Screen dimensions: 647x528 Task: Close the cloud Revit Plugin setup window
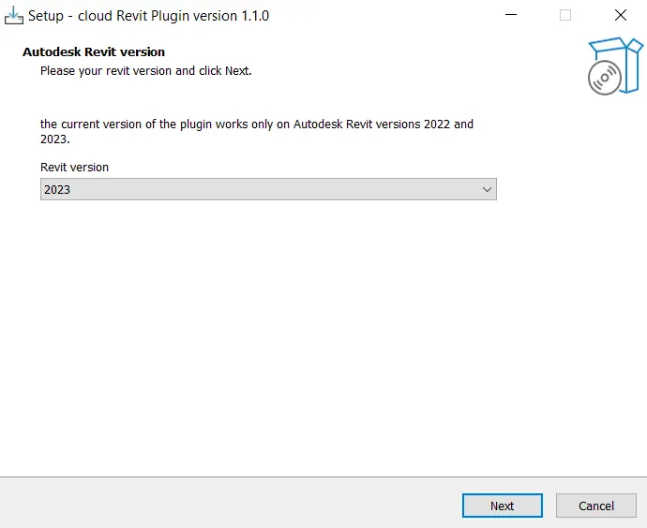click(620, 15)
